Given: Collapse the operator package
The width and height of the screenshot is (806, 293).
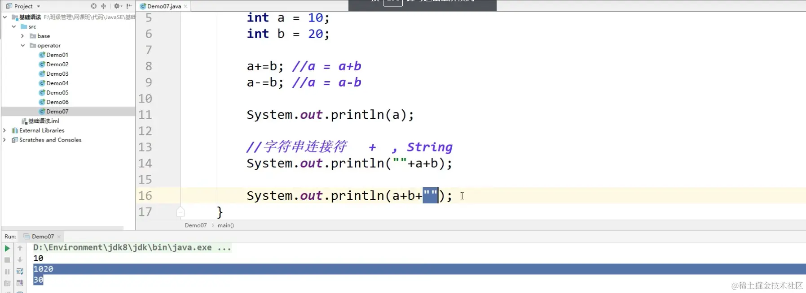Looking at the screenshot, I should [22, 45].
